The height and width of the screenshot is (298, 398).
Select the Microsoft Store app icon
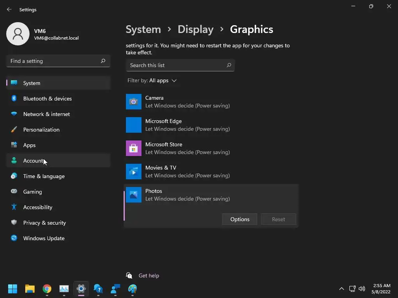tap(134, 148)
